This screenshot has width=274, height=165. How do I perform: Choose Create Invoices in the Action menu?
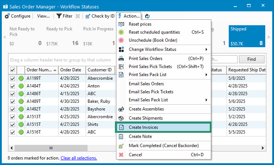coord(163,127)
